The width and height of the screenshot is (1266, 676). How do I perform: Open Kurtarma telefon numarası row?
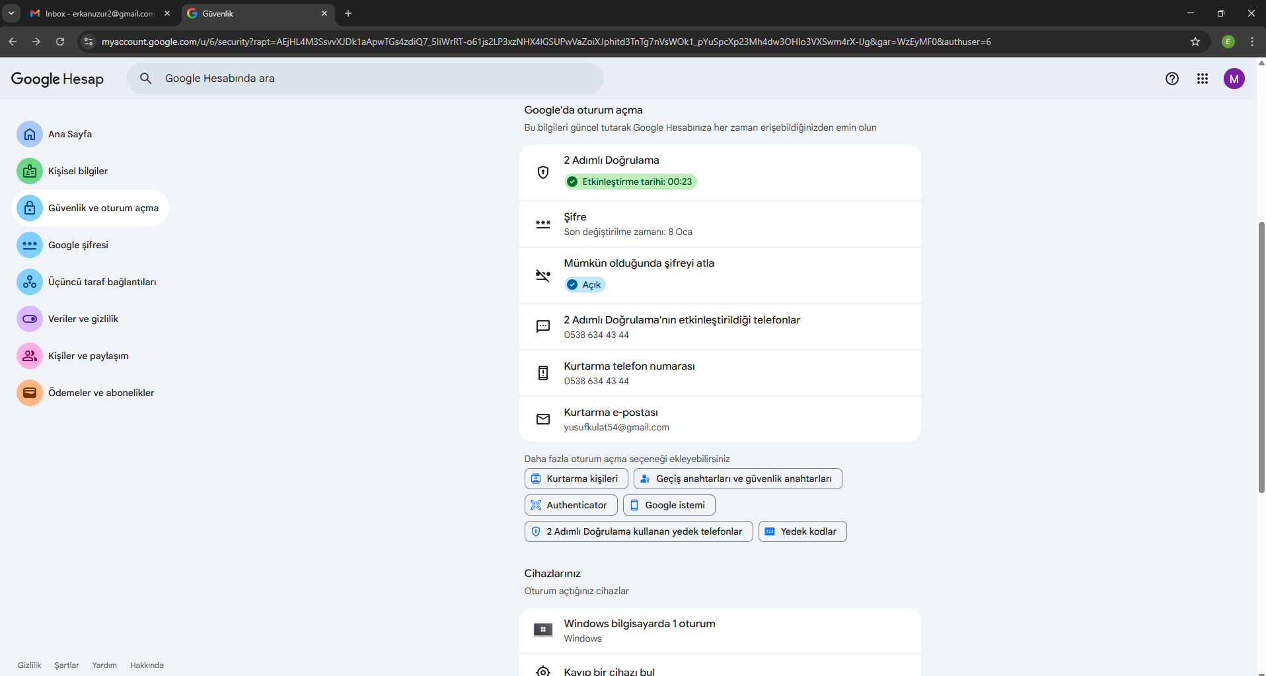coord(720,373)
